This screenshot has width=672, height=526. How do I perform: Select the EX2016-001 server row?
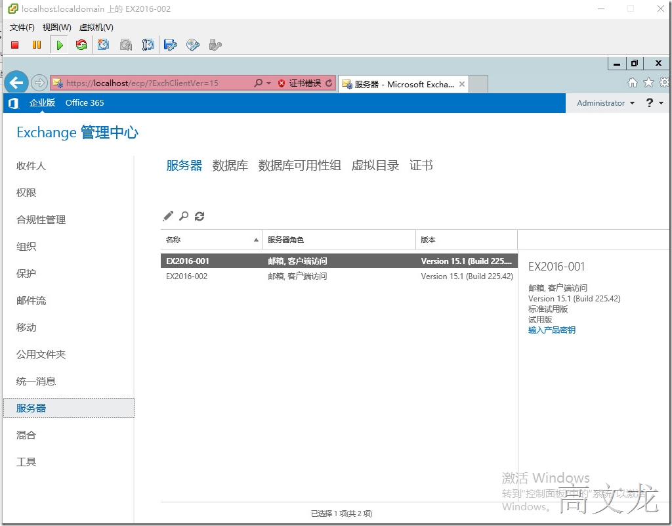pos(339,261)
